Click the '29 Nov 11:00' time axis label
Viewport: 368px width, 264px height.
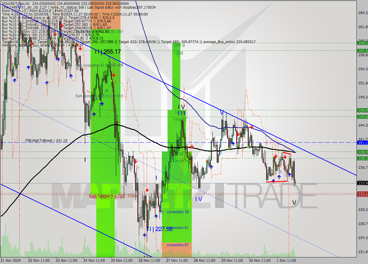coord(232,261)
